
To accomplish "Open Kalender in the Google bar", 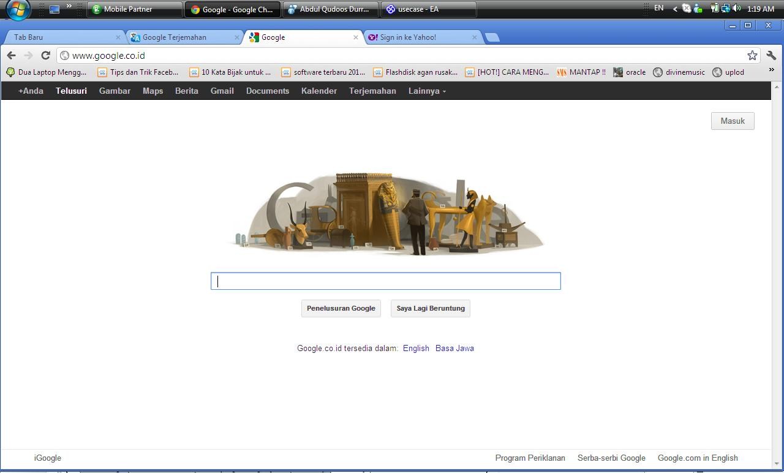I will pyautogui.click(x=319, y=91).
